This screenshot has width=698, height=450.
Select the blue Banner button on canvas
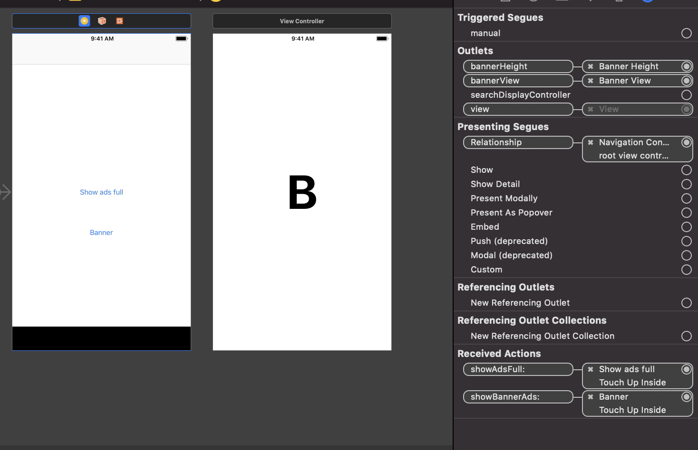coord(101,233)
